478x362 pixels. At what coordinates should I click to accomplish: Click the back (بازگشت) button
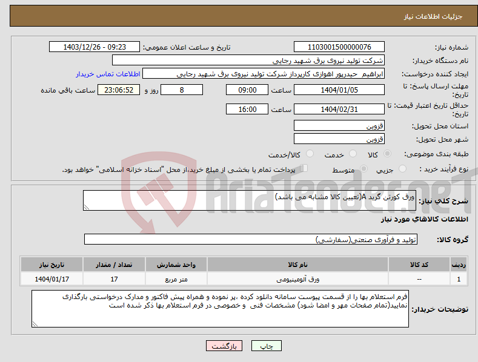click(x=224, y=346)
